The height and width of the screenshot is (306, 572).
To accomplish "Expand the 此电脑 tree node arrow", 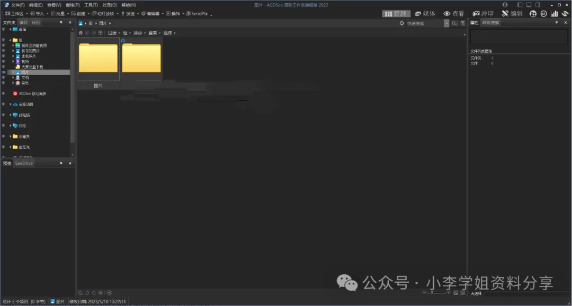I will [x=10, y=115].
